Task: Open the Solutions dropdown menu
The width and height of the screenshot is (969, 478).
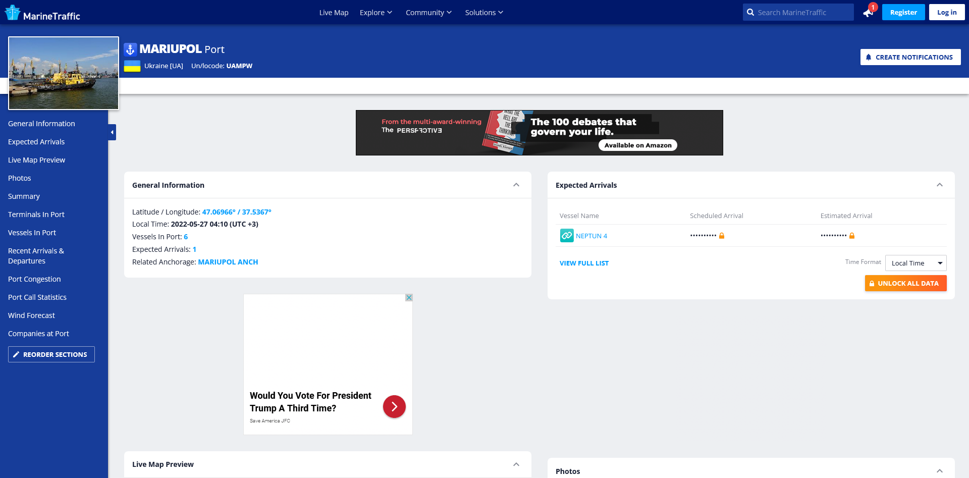Action: click(484, 13)
